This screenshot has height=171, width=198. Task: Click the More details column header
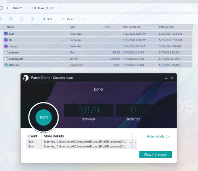click(54, 136)
